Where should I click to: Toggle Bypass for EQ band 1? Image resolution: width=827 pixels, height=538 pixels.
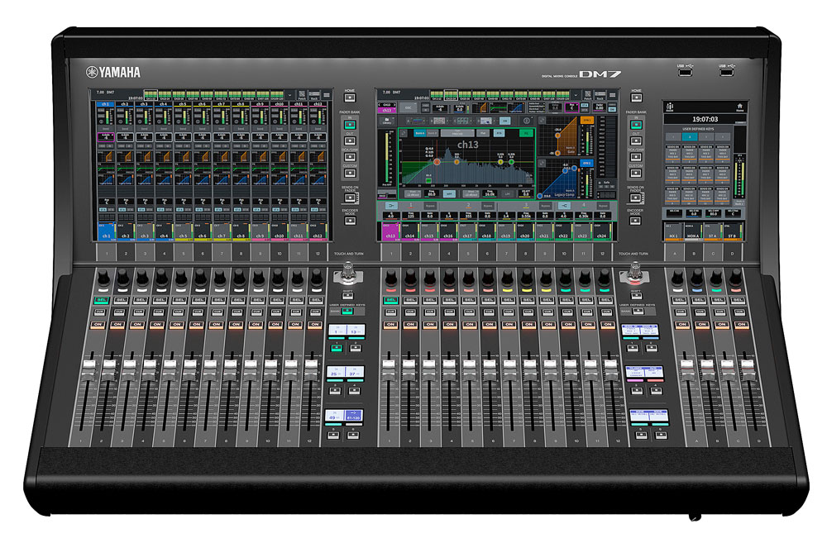(x=430, y=206)
